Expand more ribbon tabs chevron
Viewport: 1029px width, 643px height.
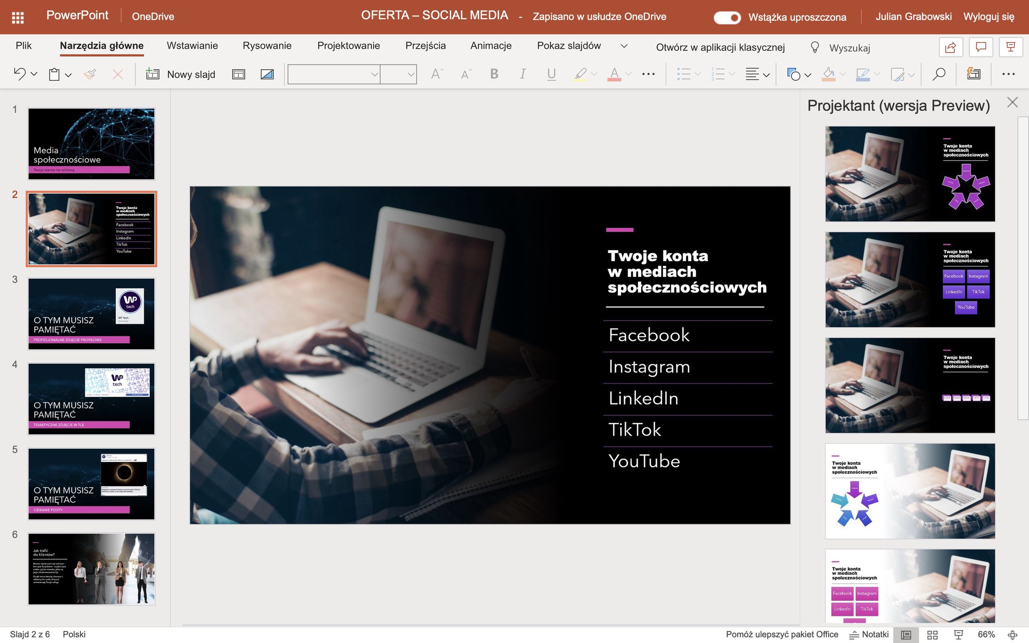coord(624,46)
